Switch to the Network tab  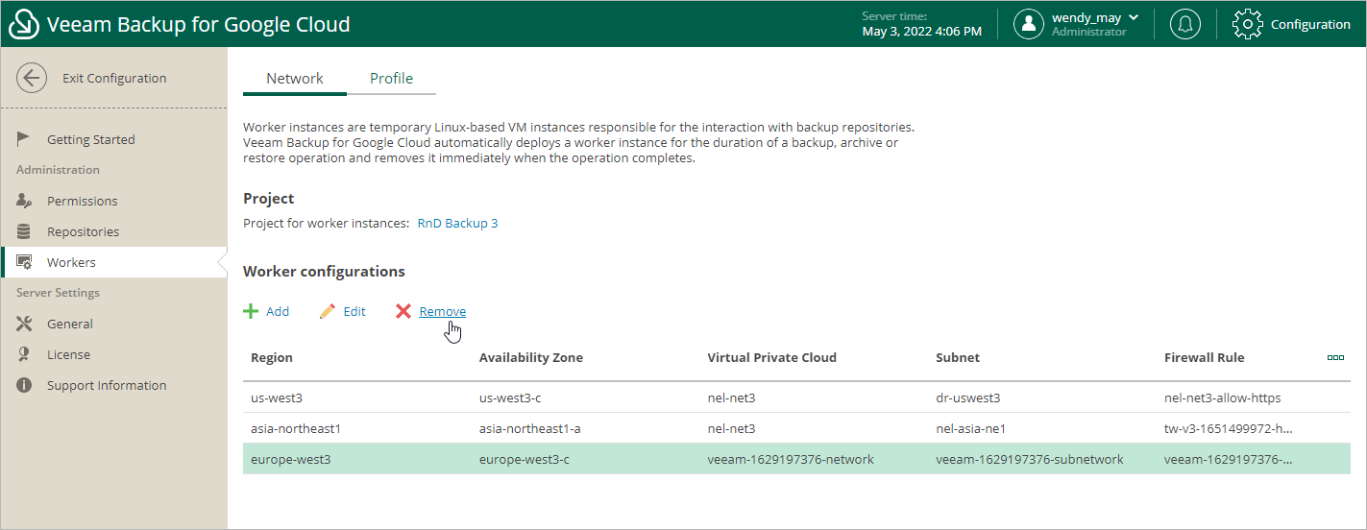tap(295, 79)
